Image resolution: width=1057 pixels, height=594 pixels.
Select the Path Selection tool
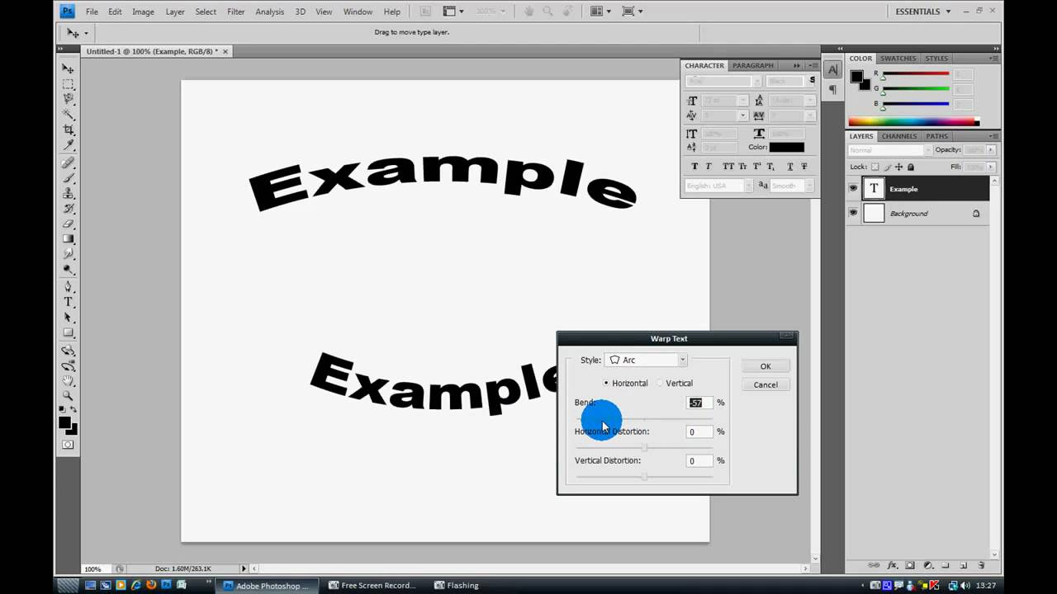pyautogui.click(x=69, y=318)
